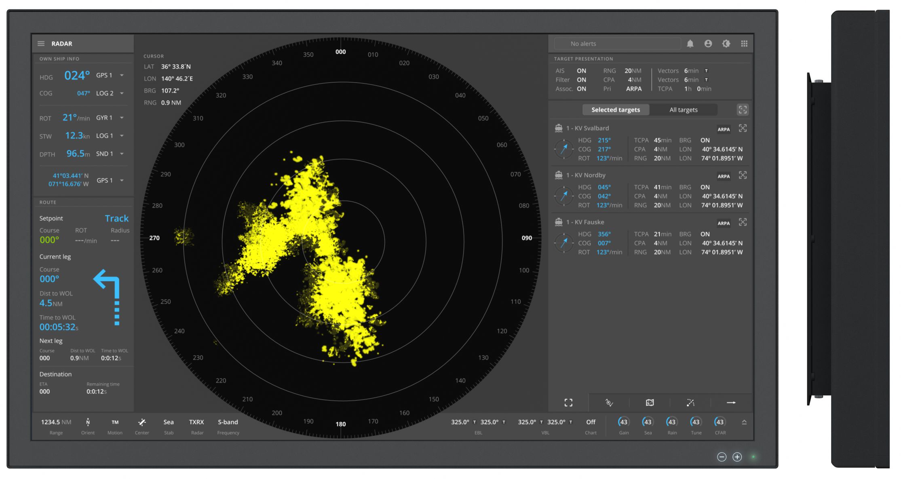Click the vector arrow icon in the bottom toolbar

pos(731,403)
